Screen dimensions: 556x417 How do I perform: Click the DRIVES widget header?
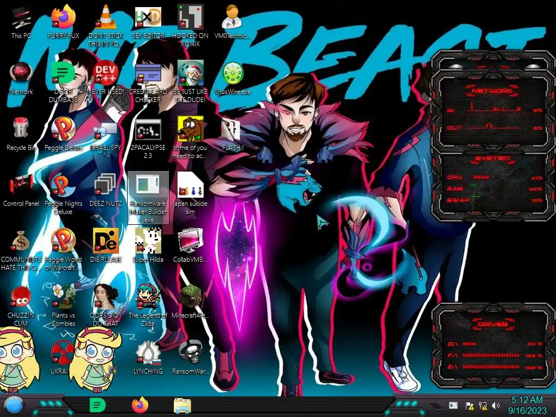[492, 324]
